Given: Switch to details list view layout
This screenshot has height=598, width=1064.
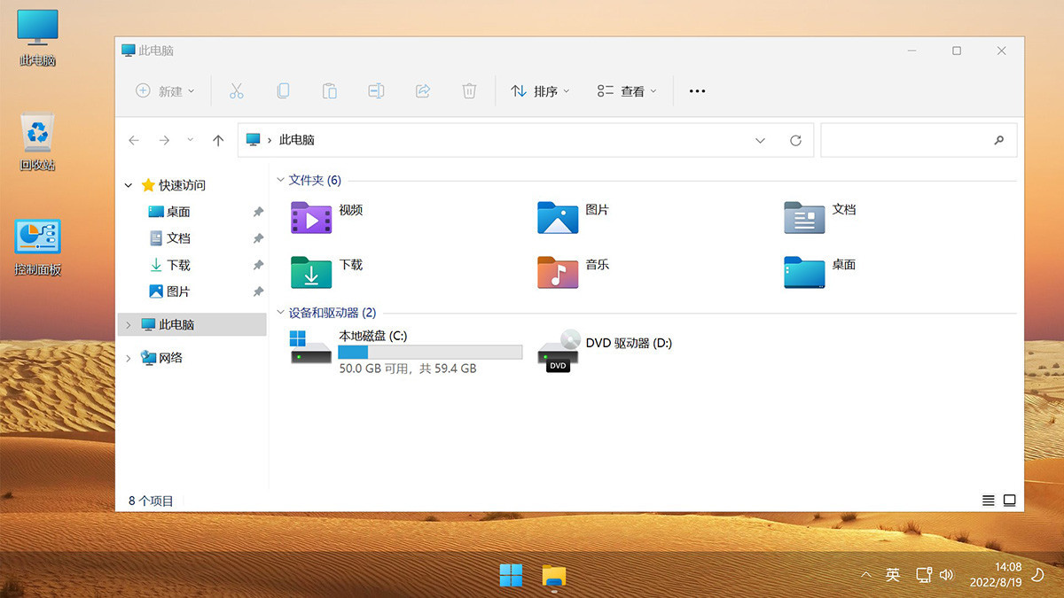Looking at the screenshot, I should (989, 501).
